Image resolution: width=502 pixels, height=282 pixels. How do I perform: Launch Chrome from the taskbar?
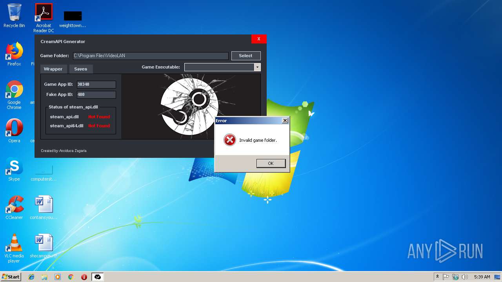[x=71, y=277]
